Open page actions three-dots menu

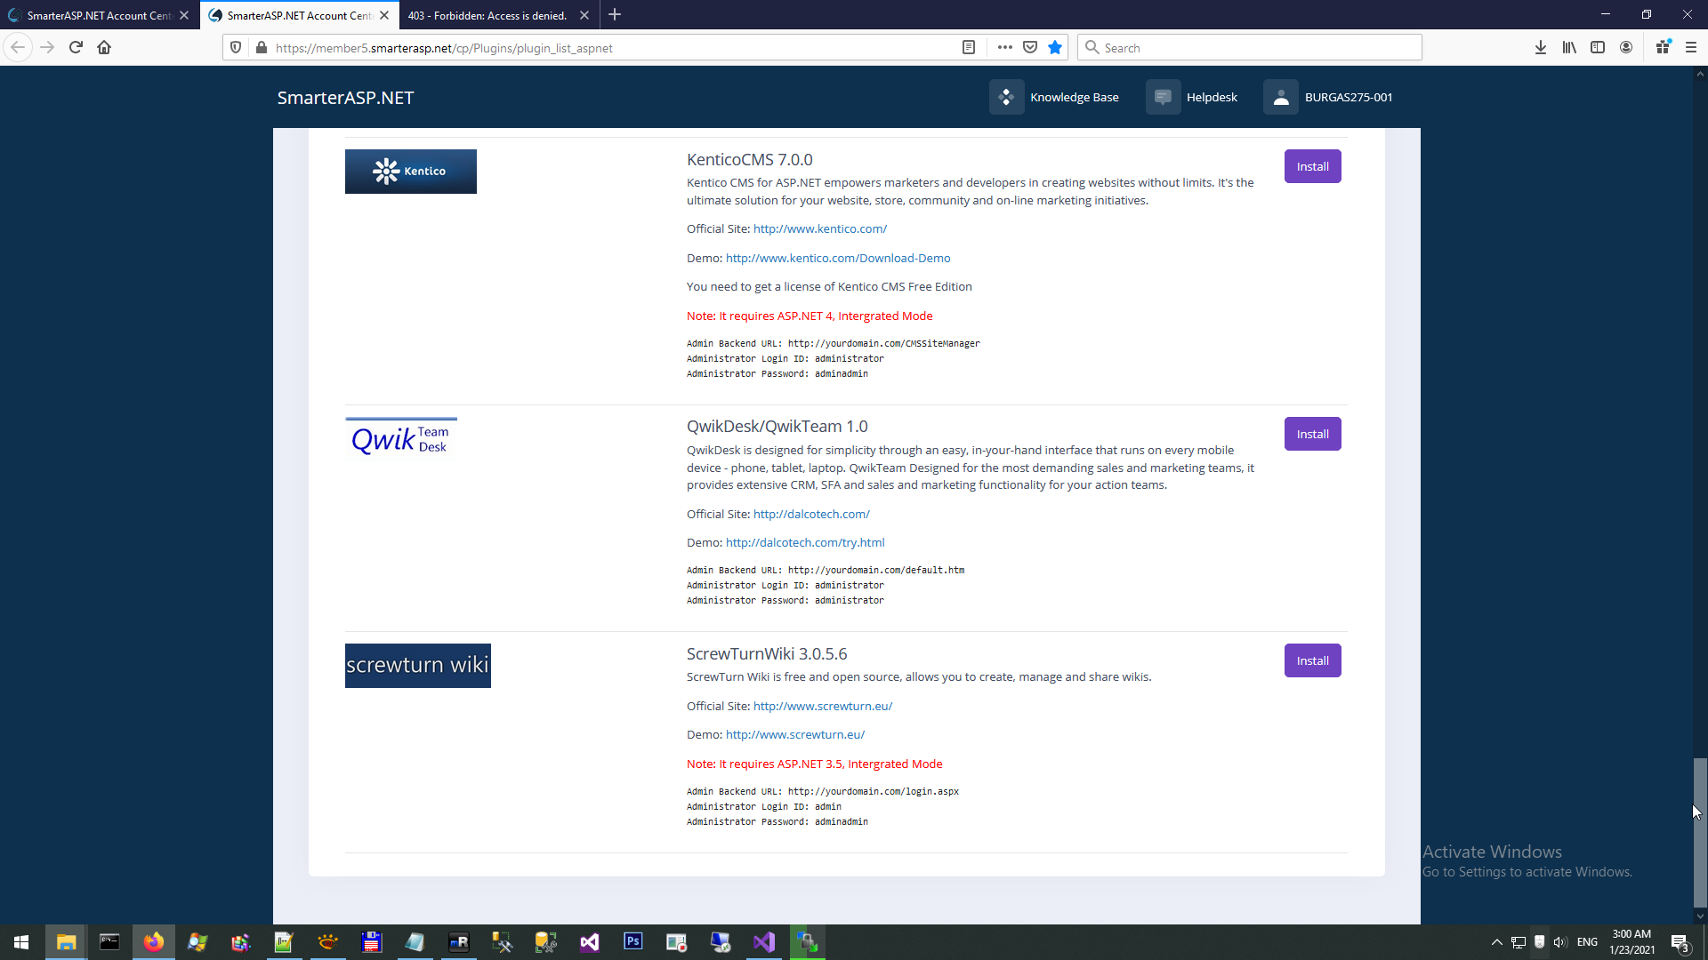1005,48
